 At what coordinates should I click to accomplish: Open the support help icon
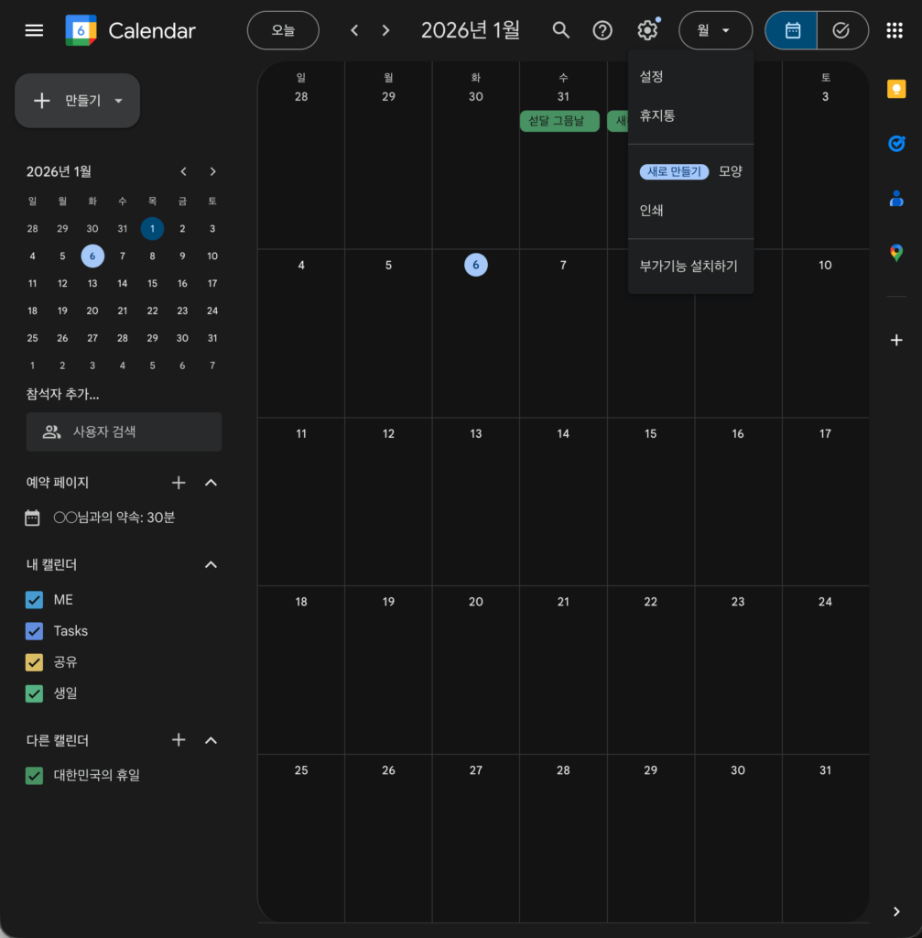click(x=602, y=30)
